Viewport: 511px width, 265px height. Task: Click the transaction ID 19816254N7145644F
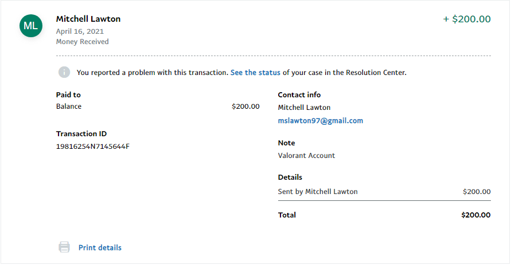(x=92, y=146)
